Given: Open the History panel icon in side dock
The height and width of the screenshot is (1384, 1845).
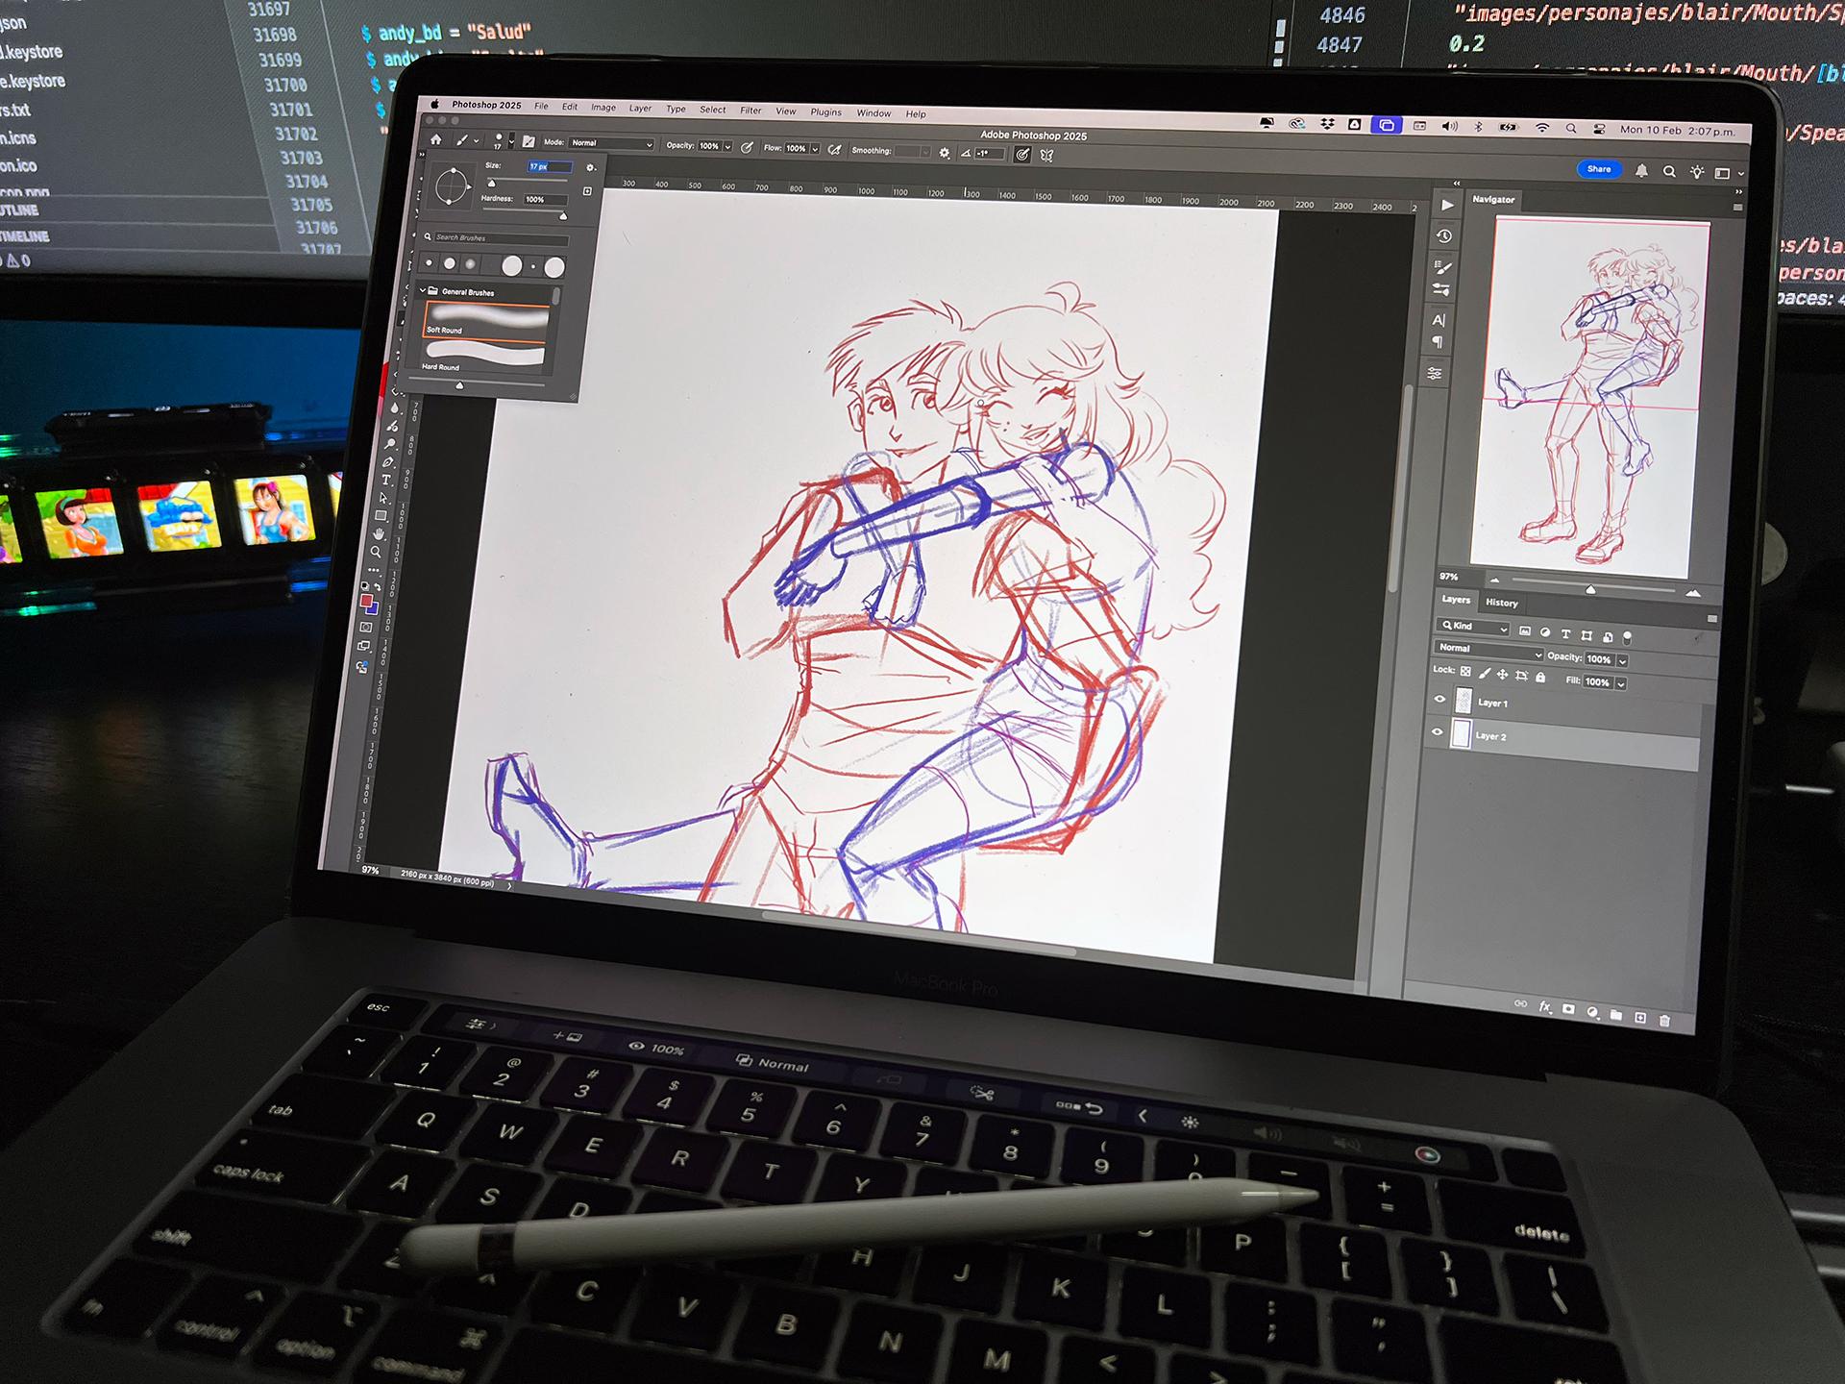Looking at the screenshot, I should coord(1443,236).
